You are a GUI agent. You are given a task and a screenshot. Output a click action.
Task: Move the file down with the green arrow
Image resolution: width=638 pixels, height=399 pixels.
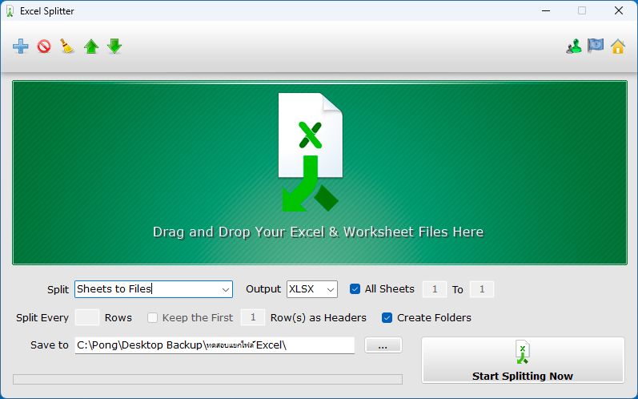(114, 46)
